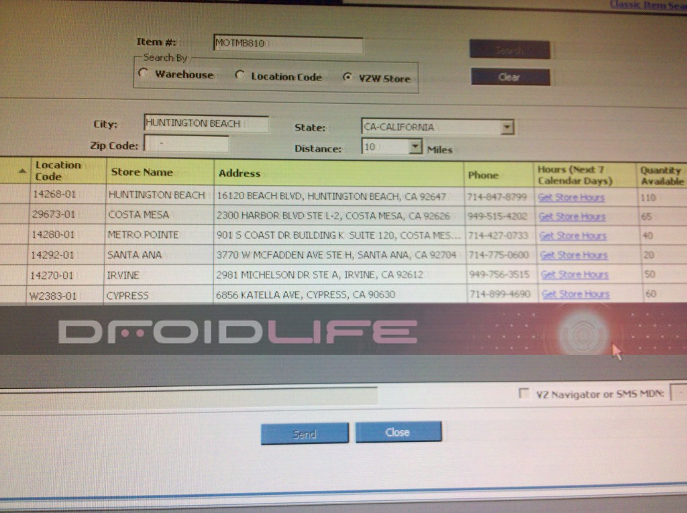Click quantity 110 in Huntington Beach row

pyautogui.click(x=648, y=198)
